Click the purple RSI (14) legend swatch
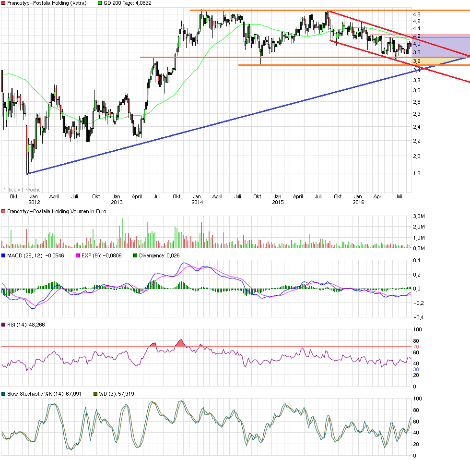 [3, 325]
